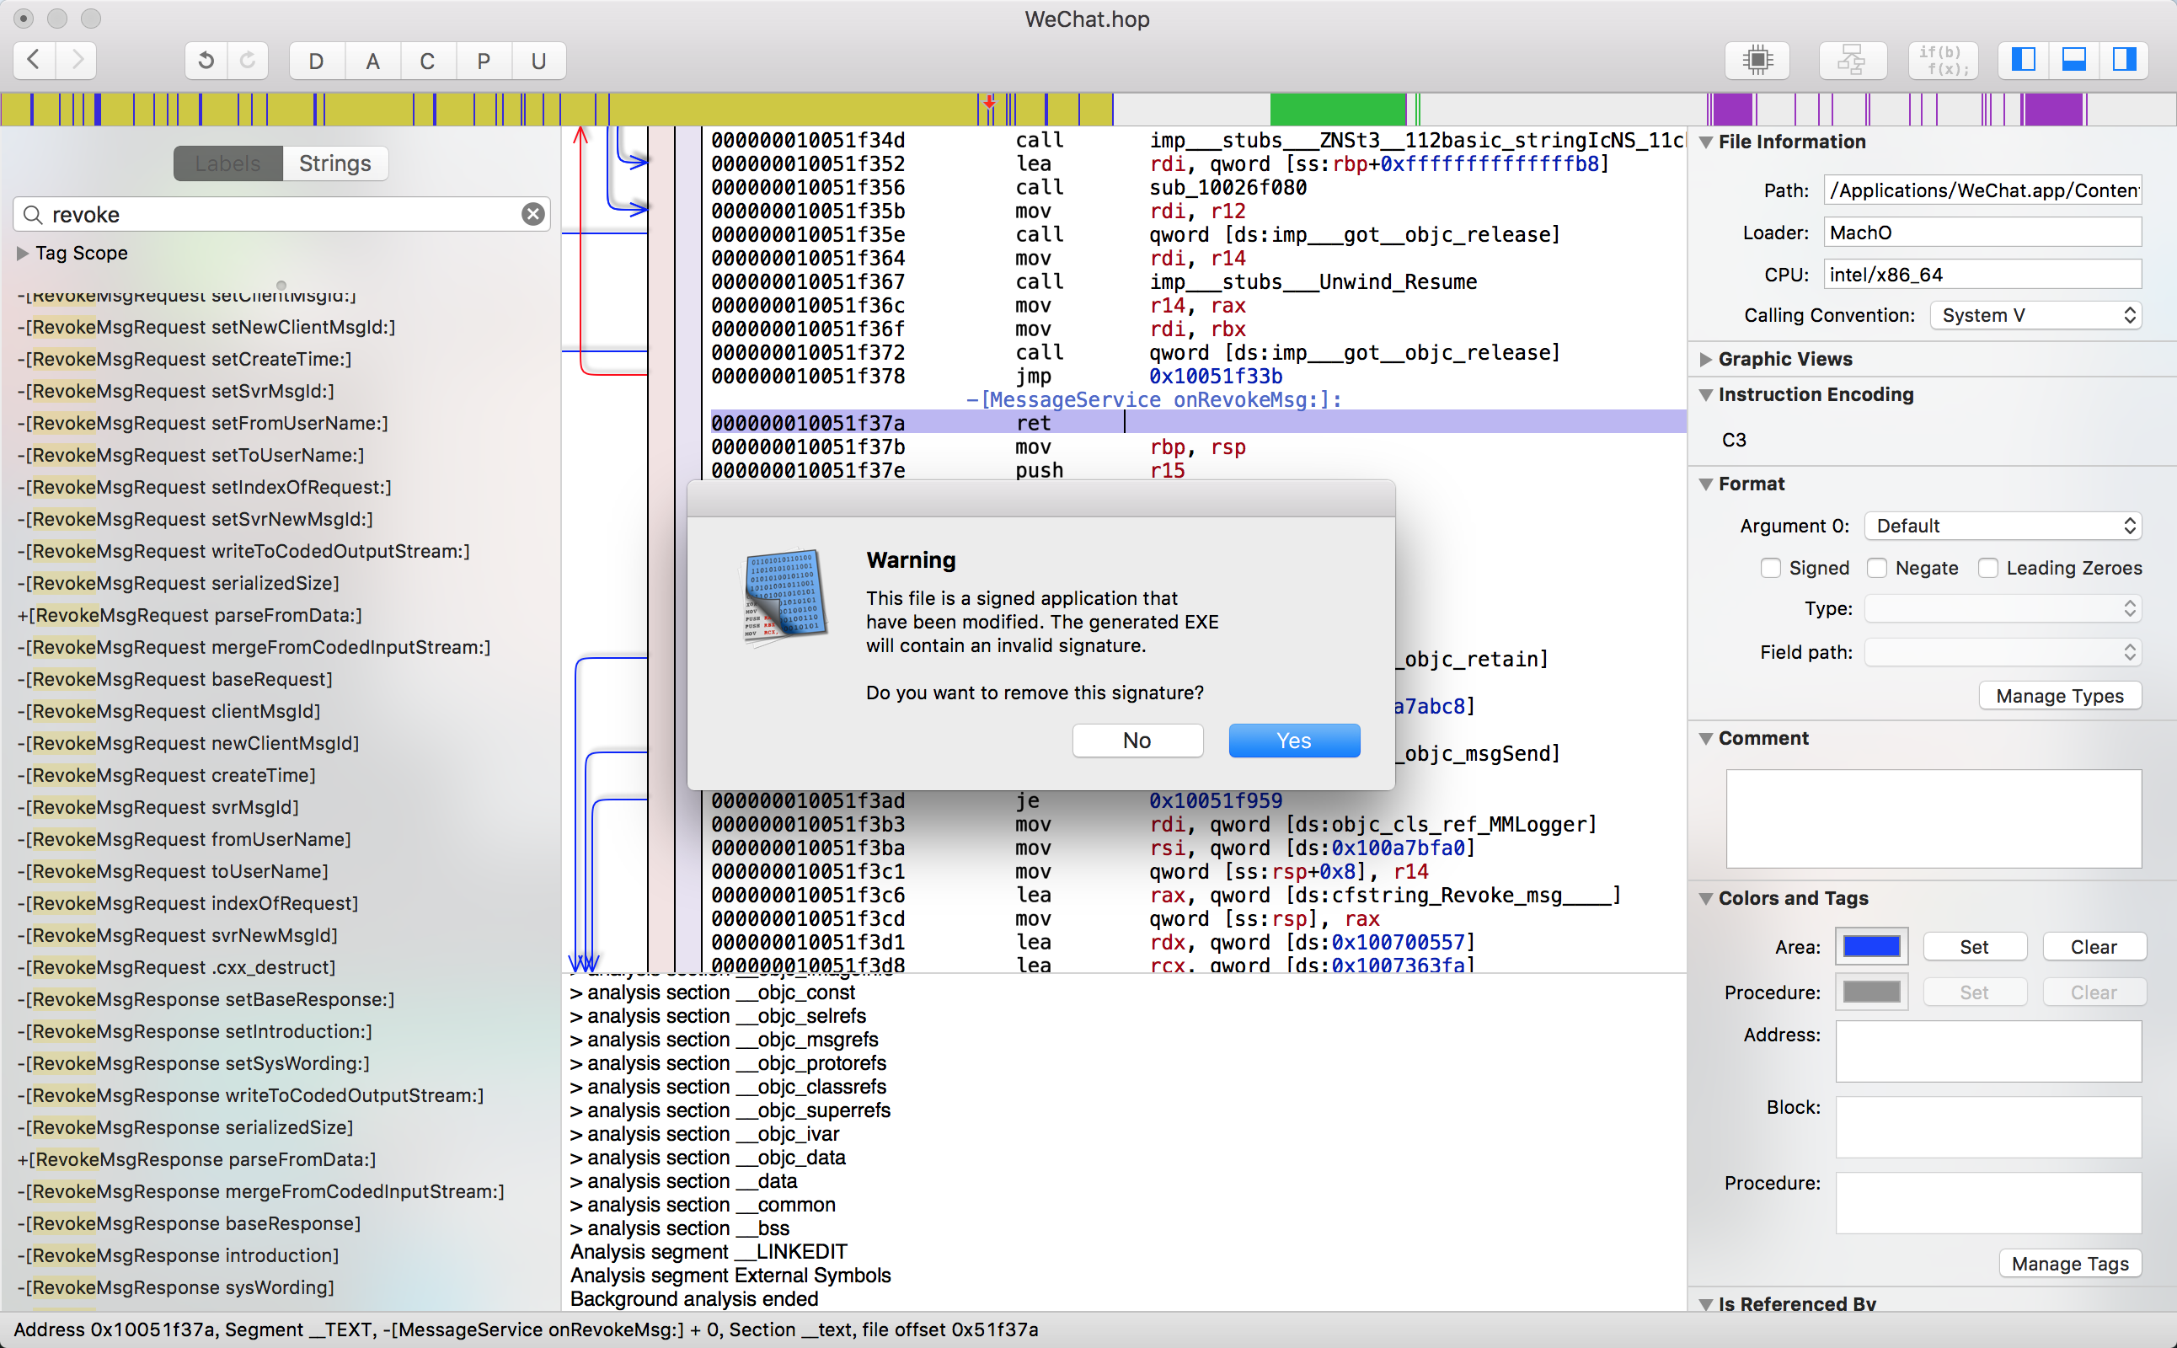The height and width of the screenshot is (1348, 2177).
Task: Click the navigate back arrow
Action: click(34, 61)
